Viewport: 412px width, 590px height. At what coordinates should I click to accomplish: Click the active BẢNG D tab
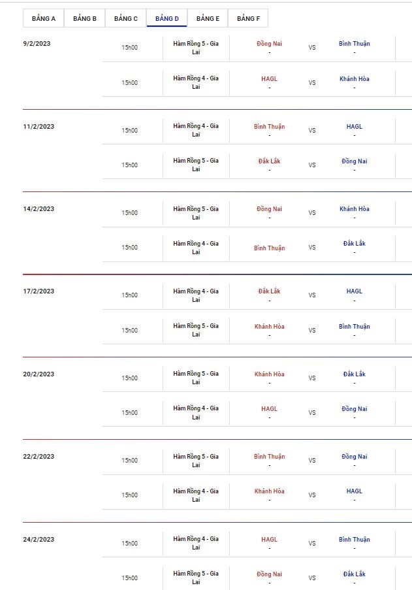click(167, 18)
